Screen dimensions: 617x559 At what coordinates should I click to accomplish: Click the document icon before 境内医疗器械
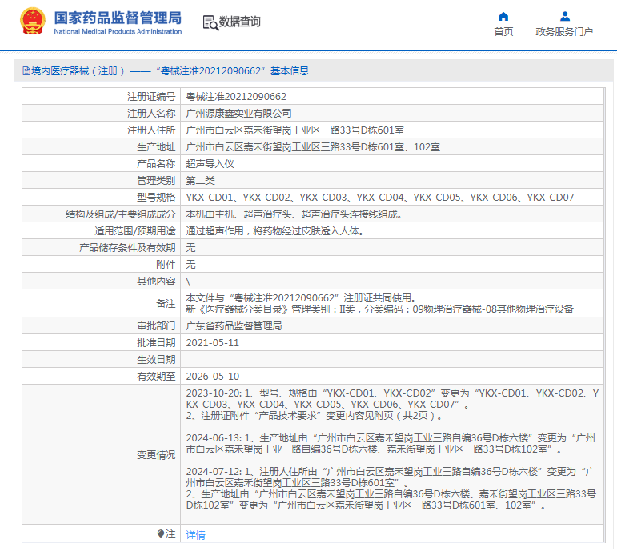pyautogui.click(x=26, y=70)
